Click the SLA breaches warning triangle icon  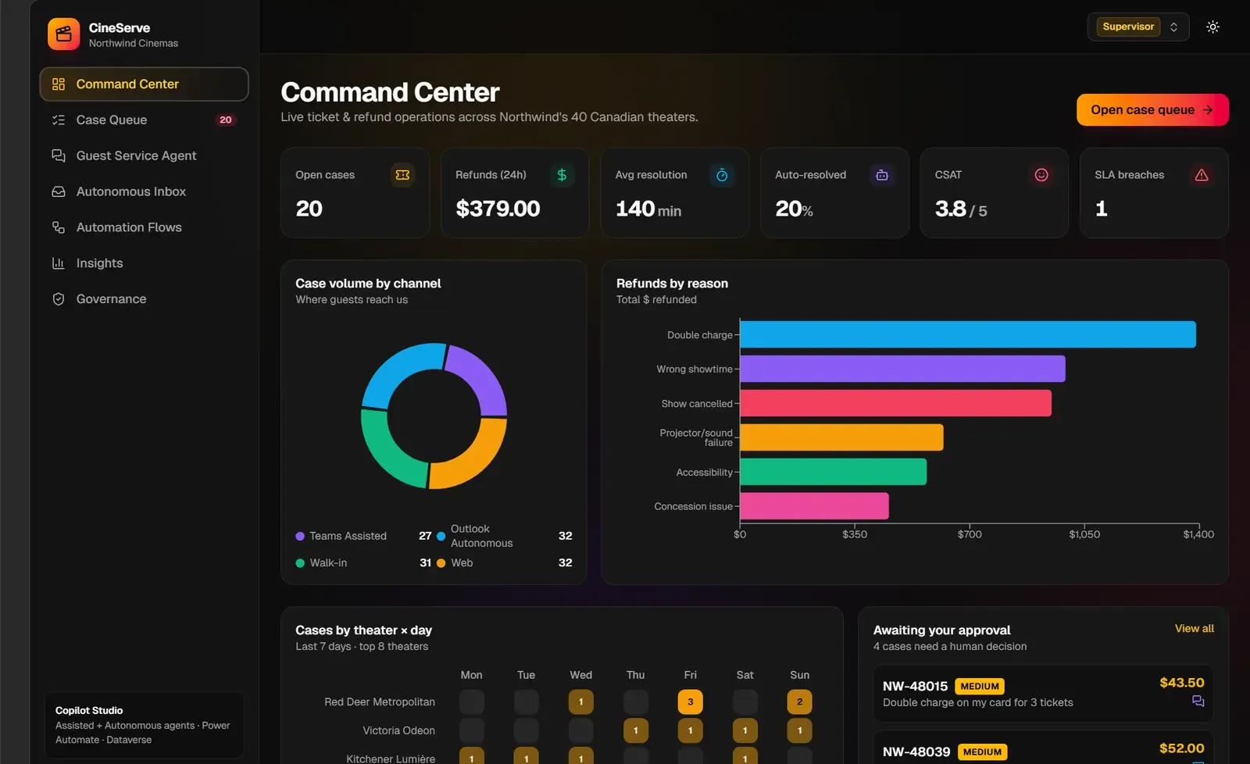(x=1202, y=175)
